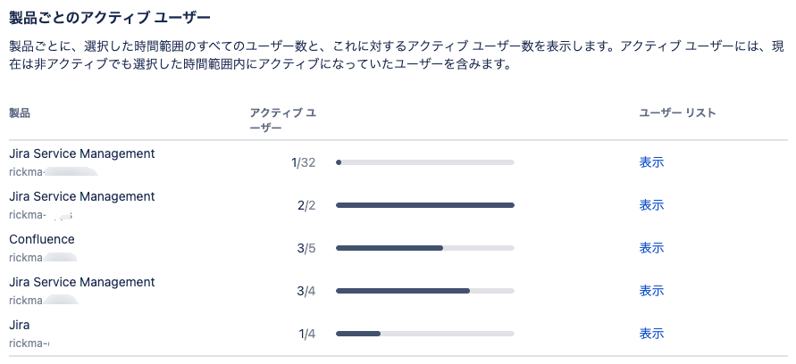The height and width of the screenshot is (364, 796).
Task: Click the 3/5 count in the Confluence row
Action: click(306, 248)
